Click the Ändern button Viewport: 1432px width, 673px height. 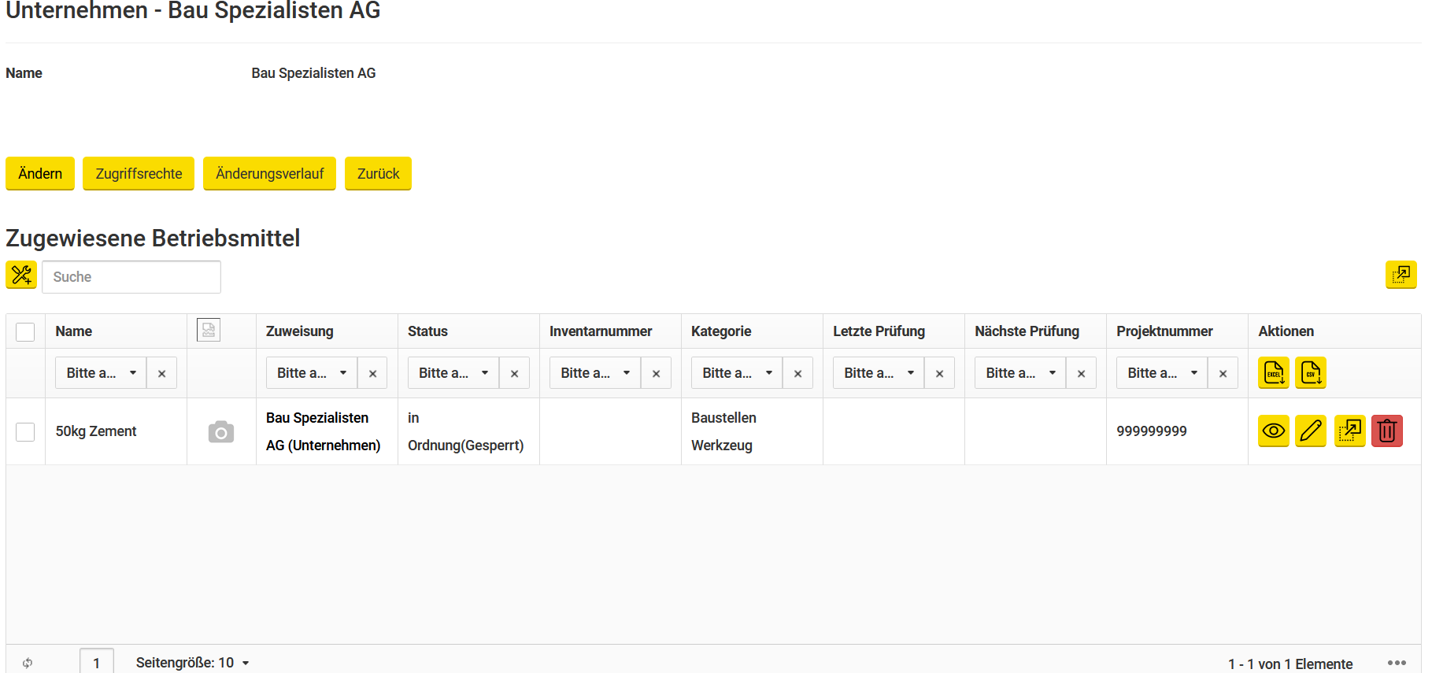point(40,173)
